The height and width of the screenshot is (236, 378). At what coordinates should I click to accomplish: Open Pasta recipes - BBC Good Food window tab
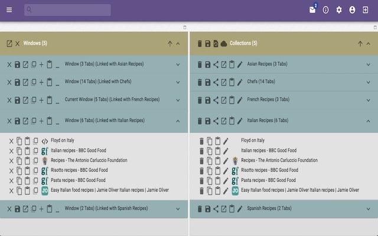pyautogui.click(x=78, y=180)
